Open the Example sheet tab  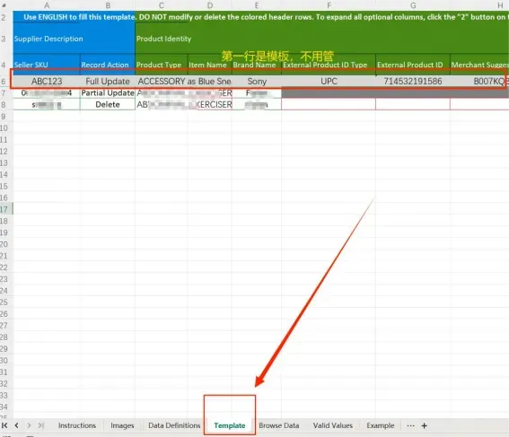coord(380,425)
